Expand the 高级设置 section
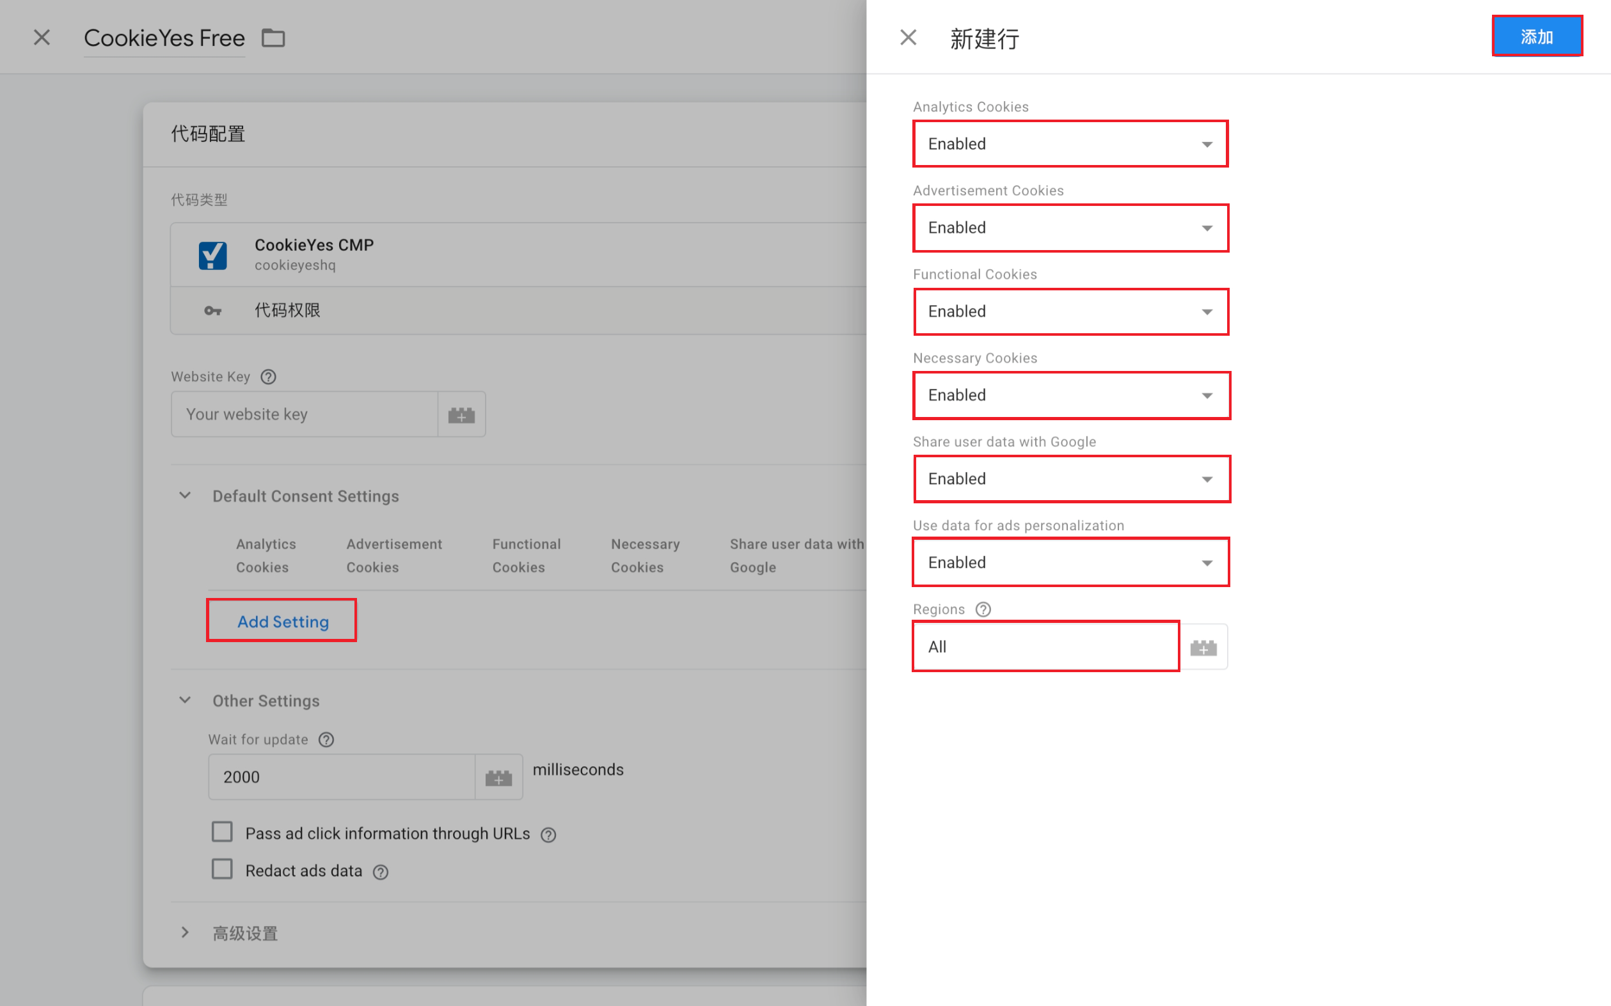Screen dimensions: 1611x1006 (186, 933)
